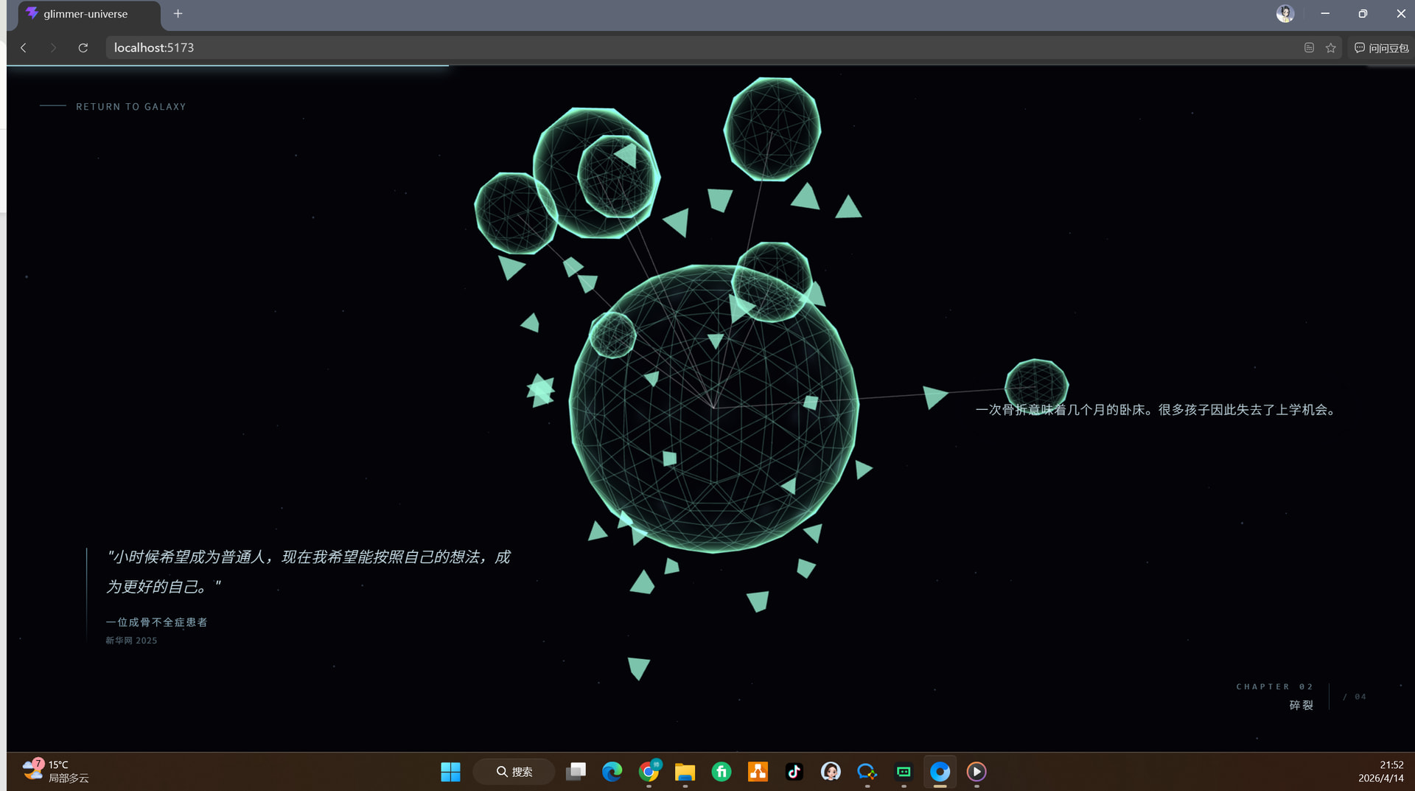
Task: Open TikTok from the taskbar
Action: coord(794,772)
